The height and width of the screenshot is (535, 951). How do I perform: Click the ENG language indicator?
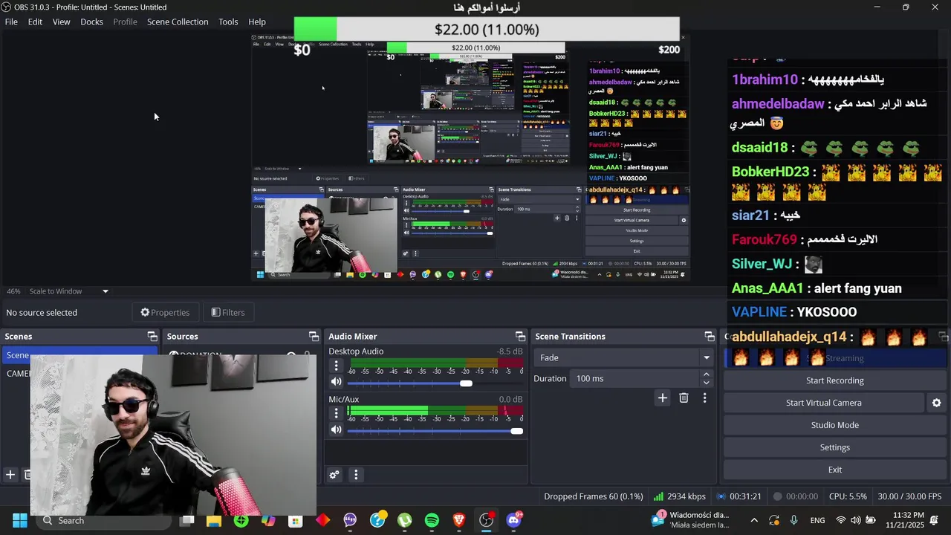[x=817, y=520]
